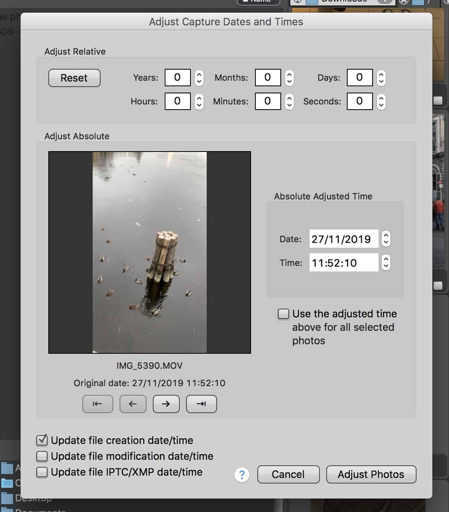This screenshot has width=449, height=512.
Task: Uncheck Update file creation date/time
Action: pyautogui.click(x=42, y=440)
